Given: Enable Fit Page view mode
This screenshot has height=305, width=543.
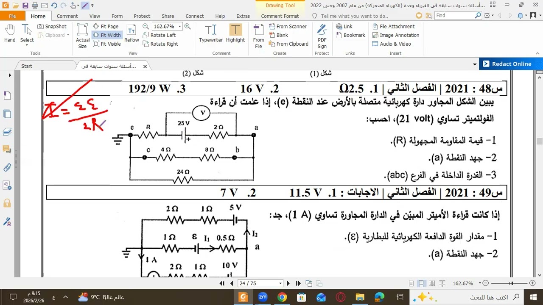Looking at the screenshot, I should point(106,26).
